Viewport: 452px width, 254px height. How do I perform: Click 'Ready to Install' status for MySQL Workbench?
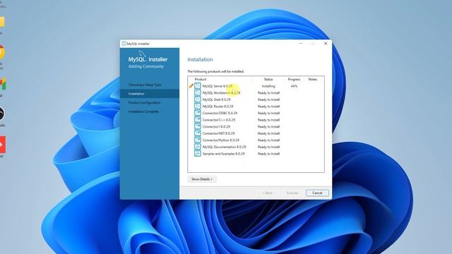point(268,92)
